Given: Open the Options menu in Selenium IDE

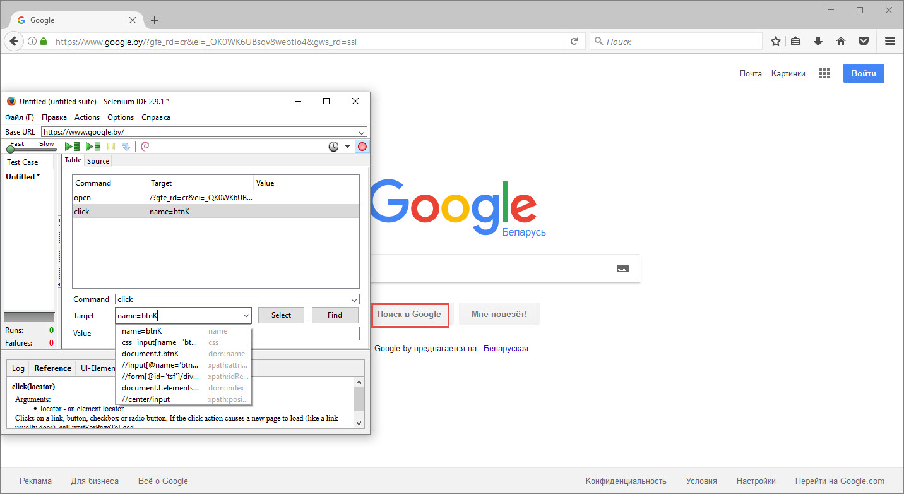Looking at the screenshot, I should (121, 117).
